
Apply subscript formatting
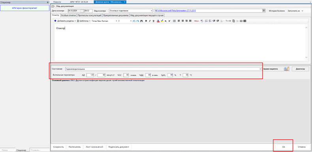click(x=165, y=21)
